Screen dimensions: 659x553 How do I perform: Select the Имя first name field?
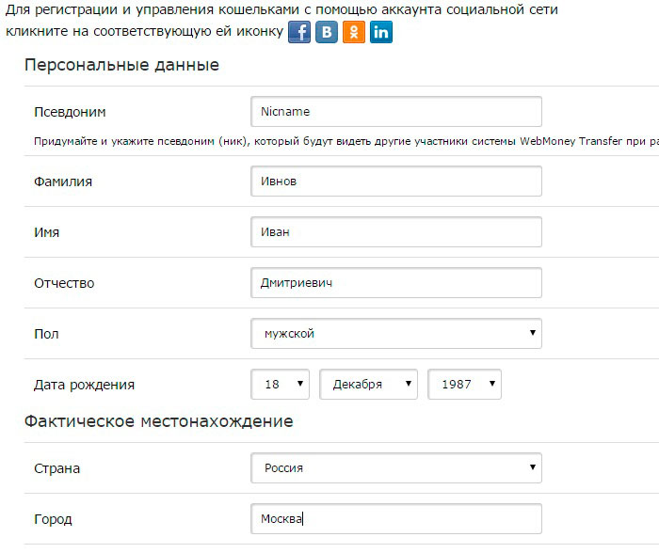(x=396, y=231)
